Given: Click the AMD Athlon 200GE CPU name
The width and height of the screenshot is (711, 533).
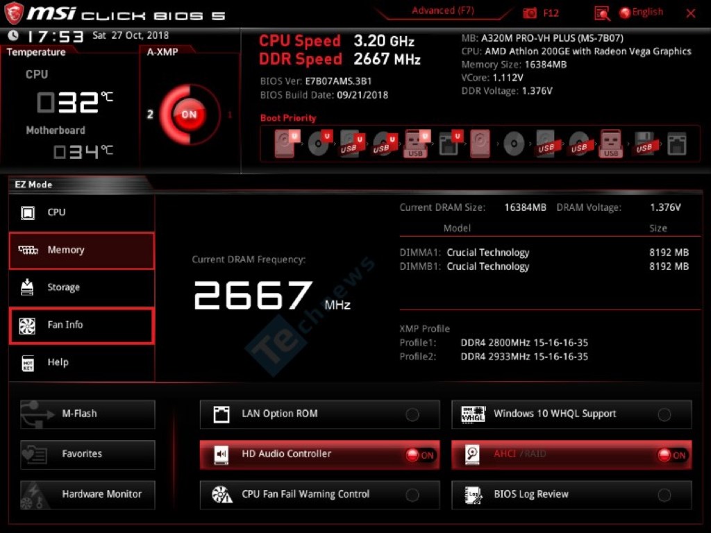Looking at the screenshot, I should tap(588, 51).
